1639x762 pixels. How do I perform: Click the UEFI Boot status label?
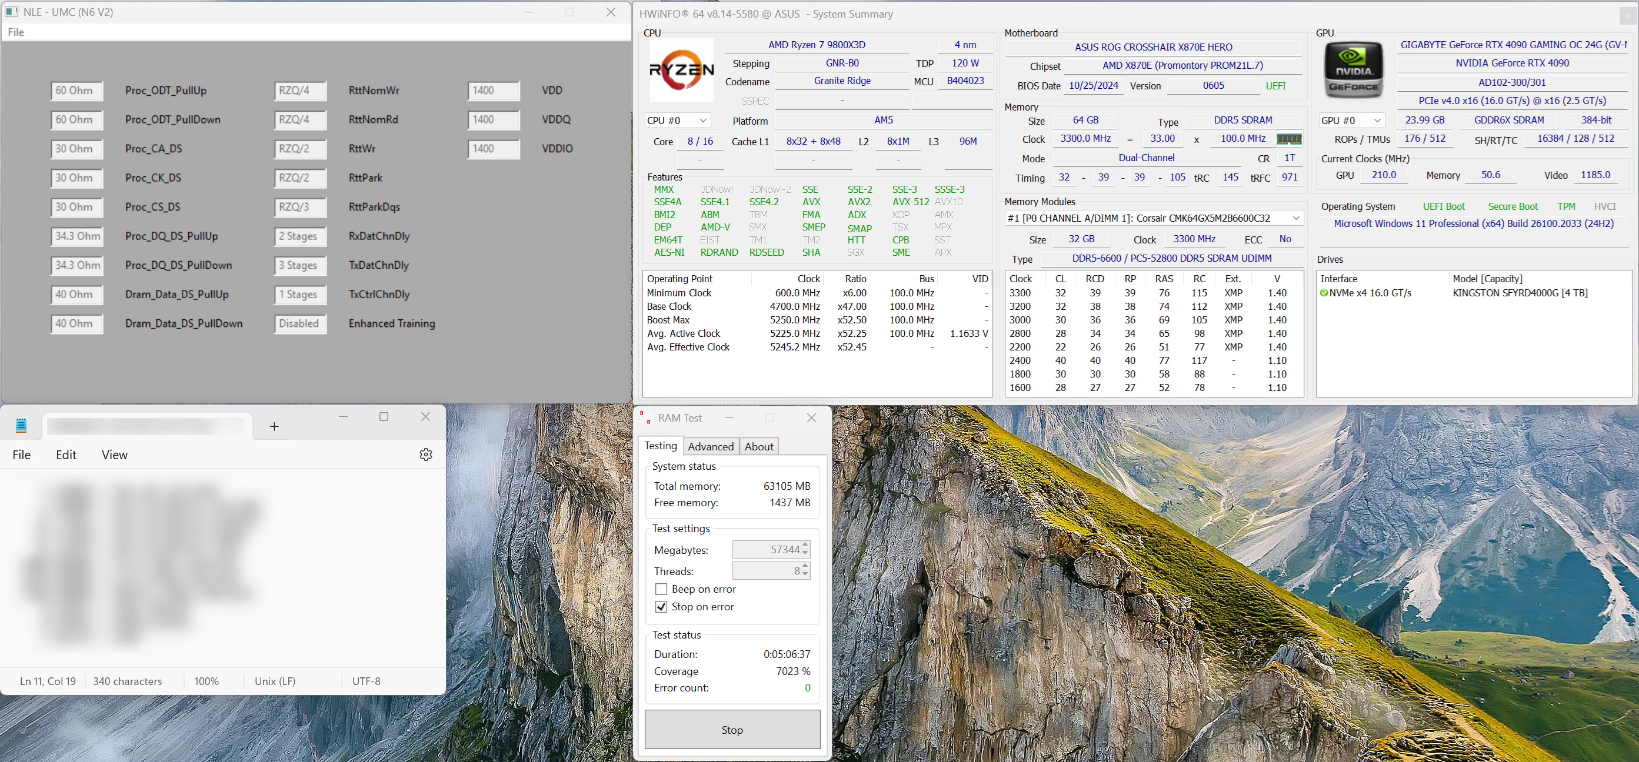pyautogui.click(x=1443, y=207)
